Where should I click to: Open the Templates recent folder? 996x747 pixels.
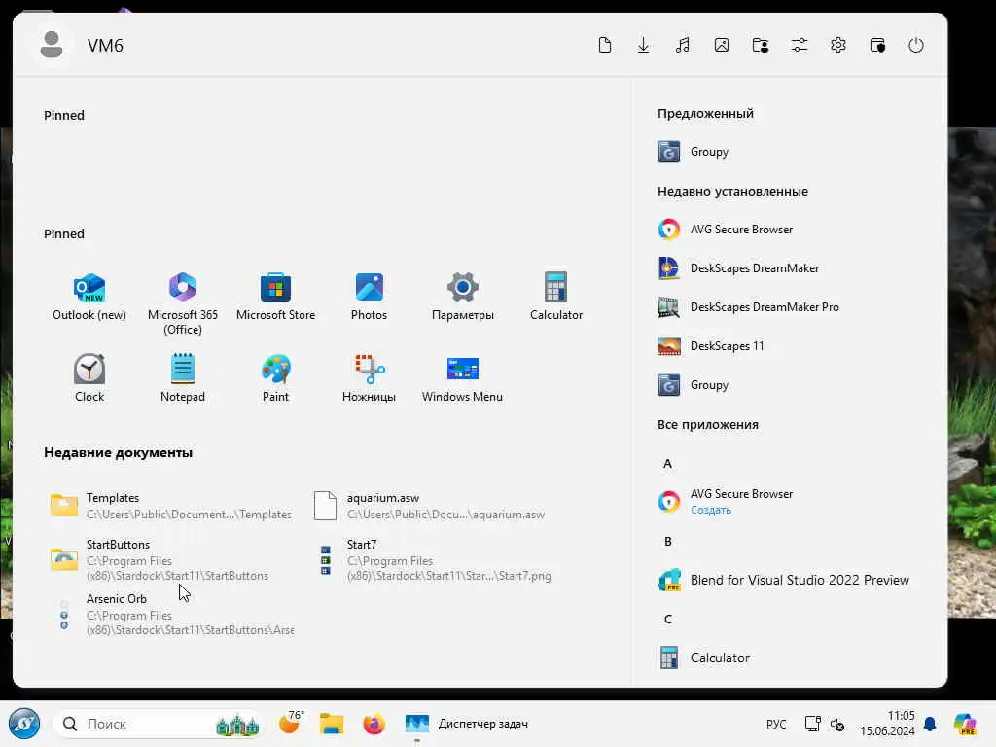coord(171,506)
